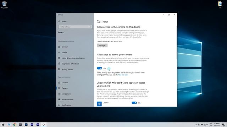Image resolution: width=227 pixels, height=127 pixels.
Task: Open Home in Settings sidebar
Action: pyautogui.click(x=64, y=22)
